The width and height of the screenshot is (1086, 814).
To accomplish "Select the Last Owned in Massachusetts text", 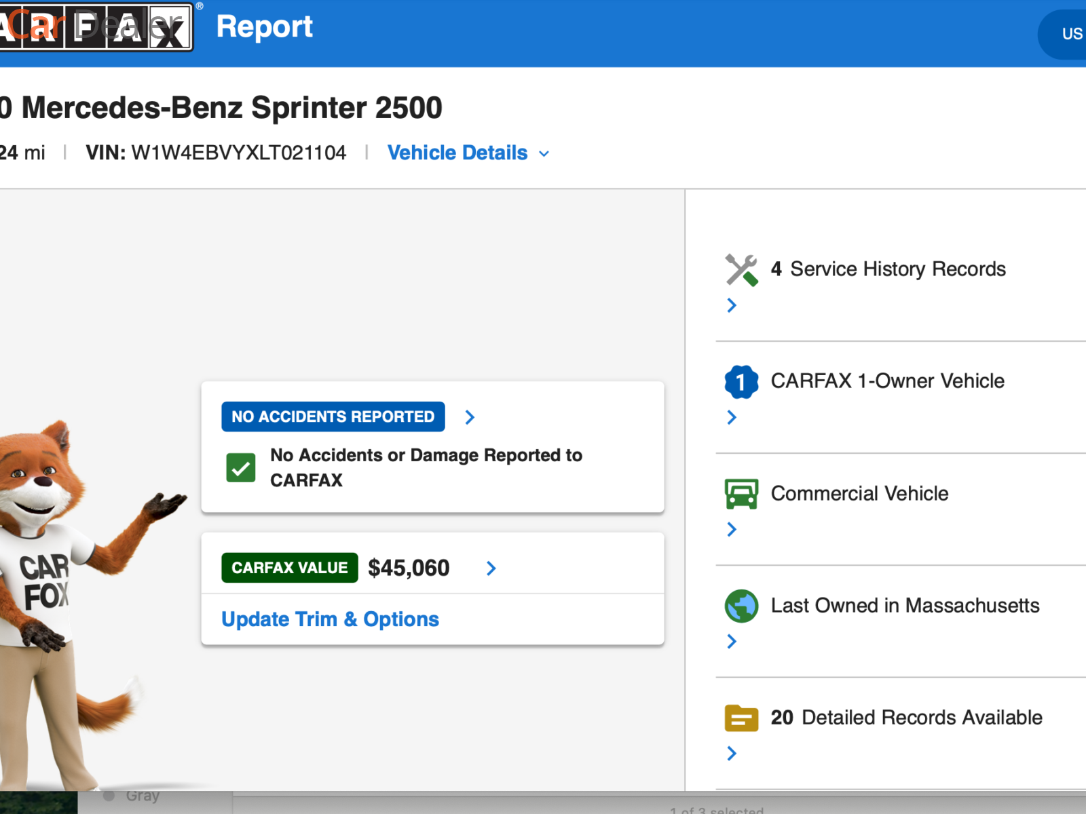I will tap(905, 606).
